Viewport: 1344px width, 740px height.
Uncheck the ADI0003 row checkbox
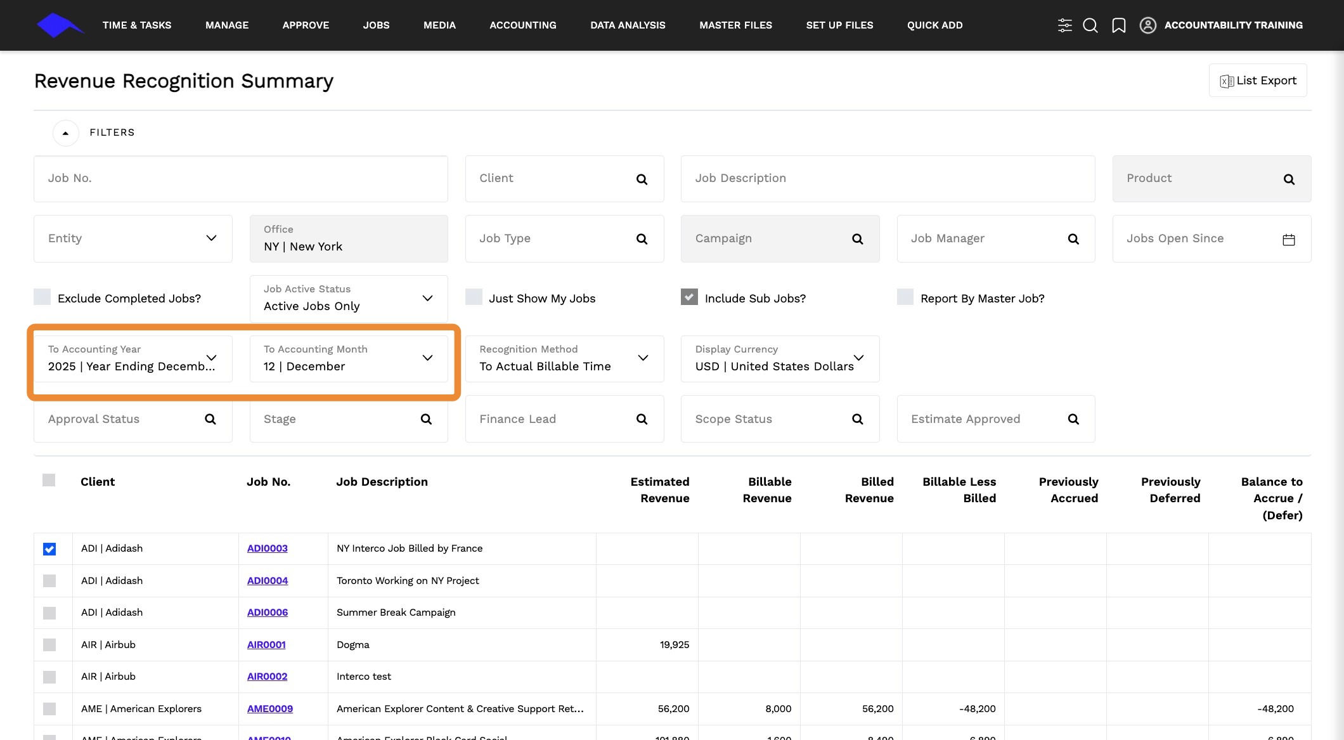tap(49, 549)
